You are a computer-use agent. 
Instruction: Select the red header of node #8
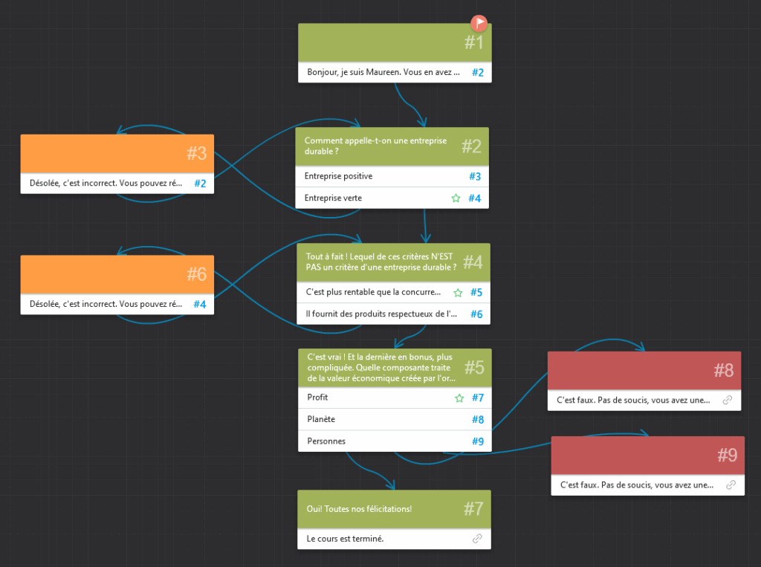coord(644,370)
